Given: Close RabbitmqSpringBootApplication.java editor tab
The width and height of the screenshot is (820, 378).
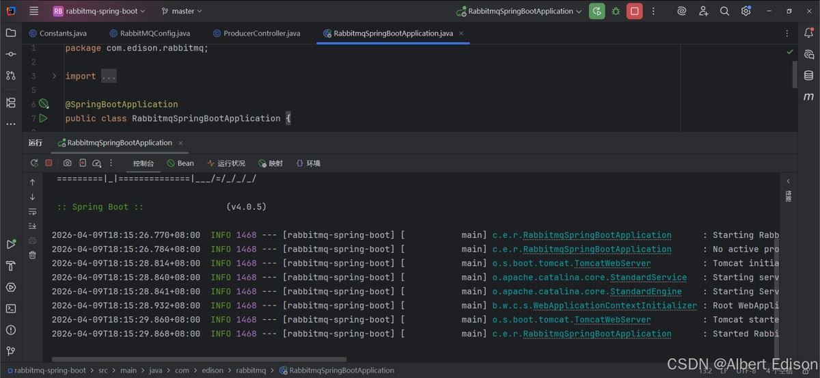Looking at the screenshot, I should (461, 33).
